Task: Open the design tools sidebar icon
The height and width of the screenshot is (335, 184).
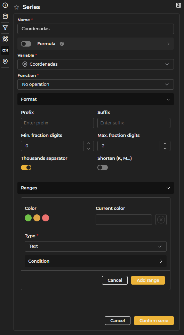Action: (x=5, y=39)
